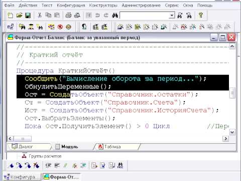241x181 pixels.
Task: Uncomment the selection with the crossed slashes icon
Action: (74, 165)
